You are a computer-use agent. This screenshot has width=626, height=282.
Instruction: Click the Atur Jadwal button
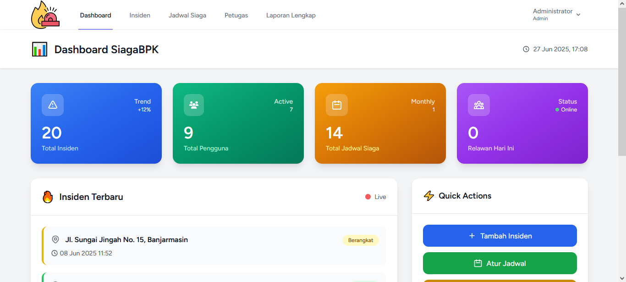coord(500,263)
